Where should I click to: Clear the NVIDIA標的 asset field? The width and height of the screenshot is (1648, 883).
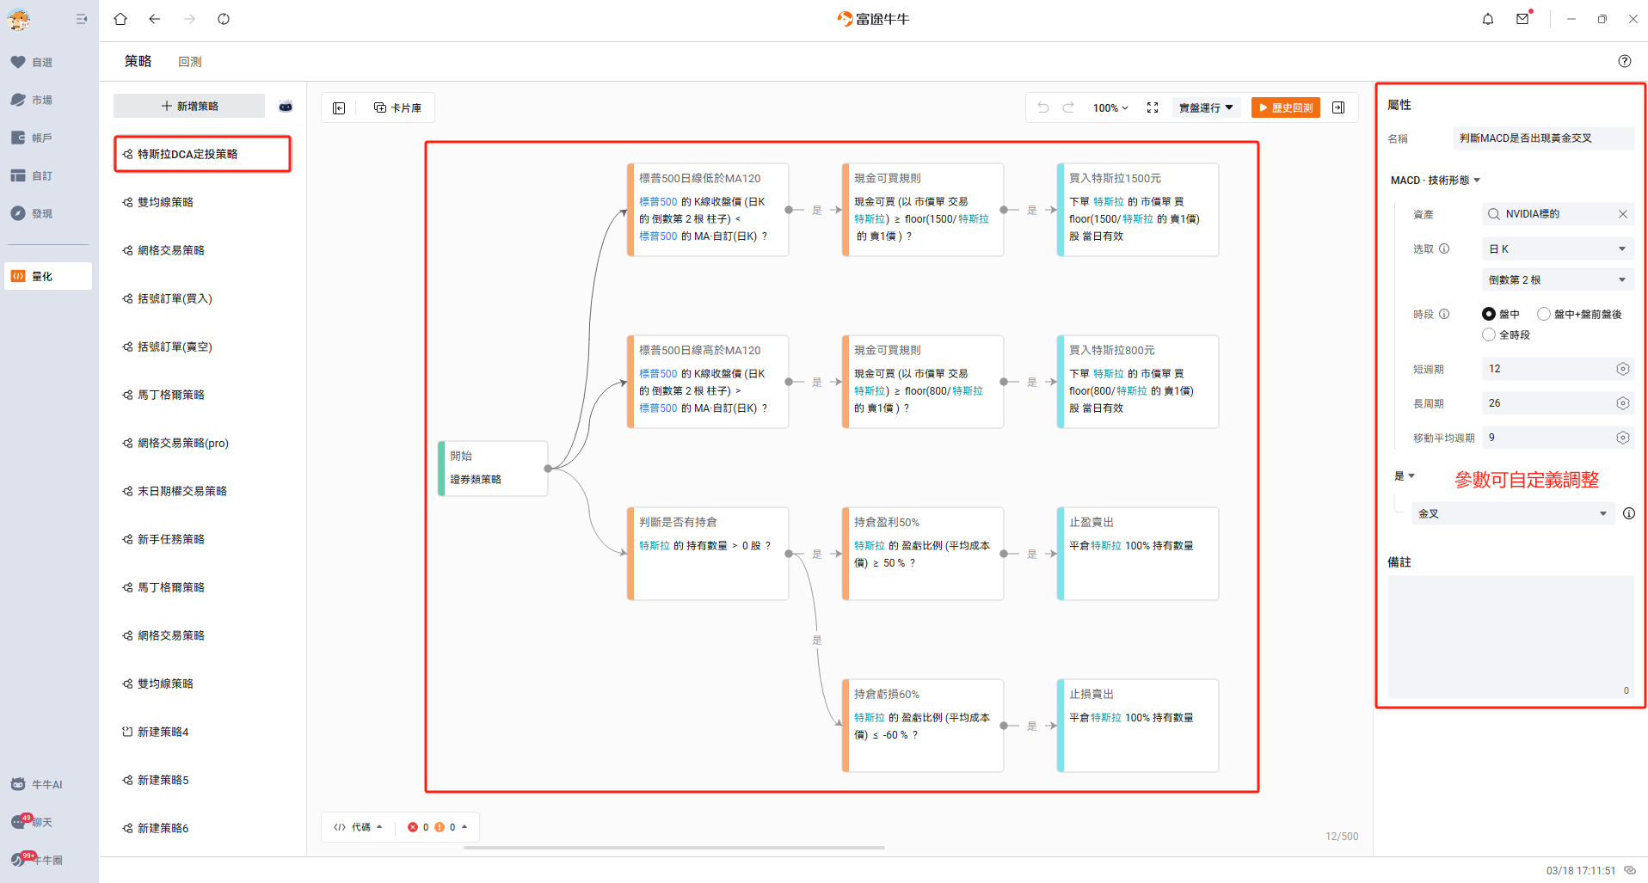1623,214
